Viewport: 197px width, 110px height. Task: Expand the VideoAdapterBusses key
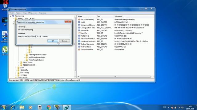coord(24,60)
